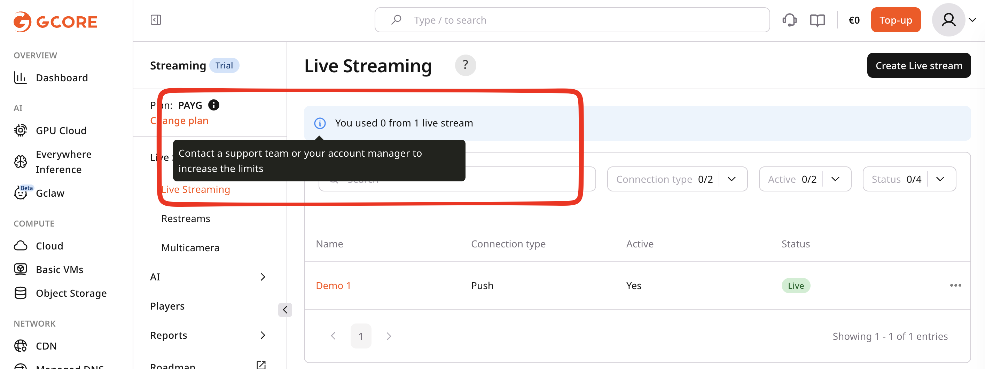Open Dashboard from the sidebar
This screenshot has height=369, width=985.
[x=62, y=77]
